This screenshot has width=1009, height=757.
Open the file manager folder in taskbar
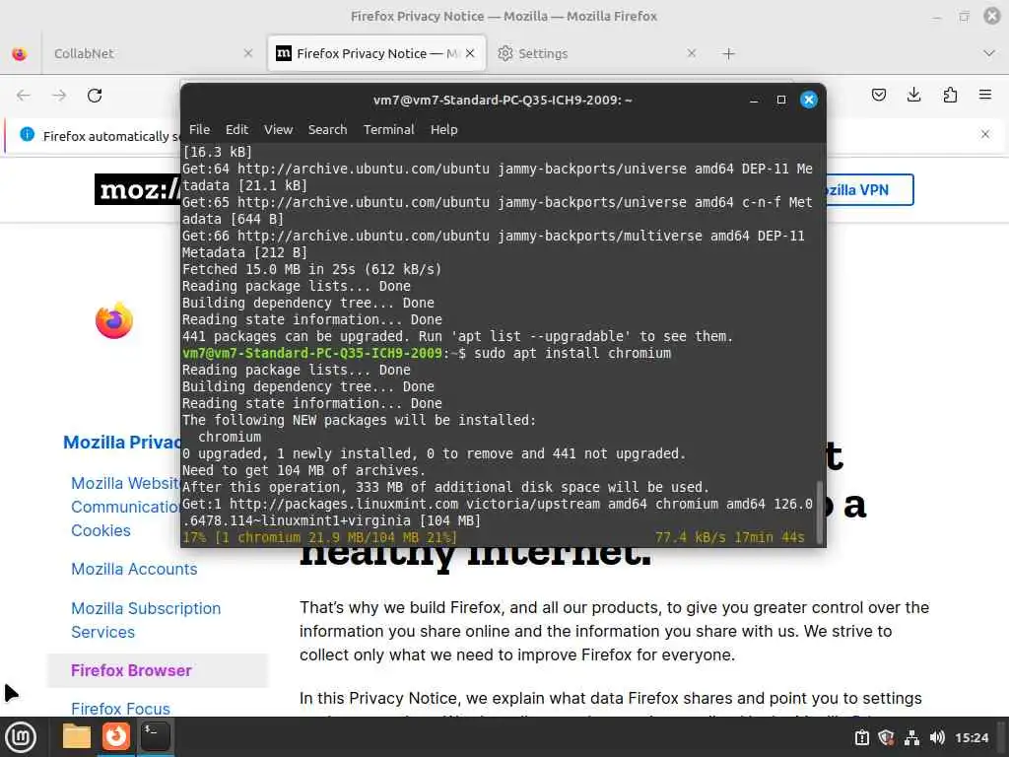pyautogui.click(x=77, y=736)
